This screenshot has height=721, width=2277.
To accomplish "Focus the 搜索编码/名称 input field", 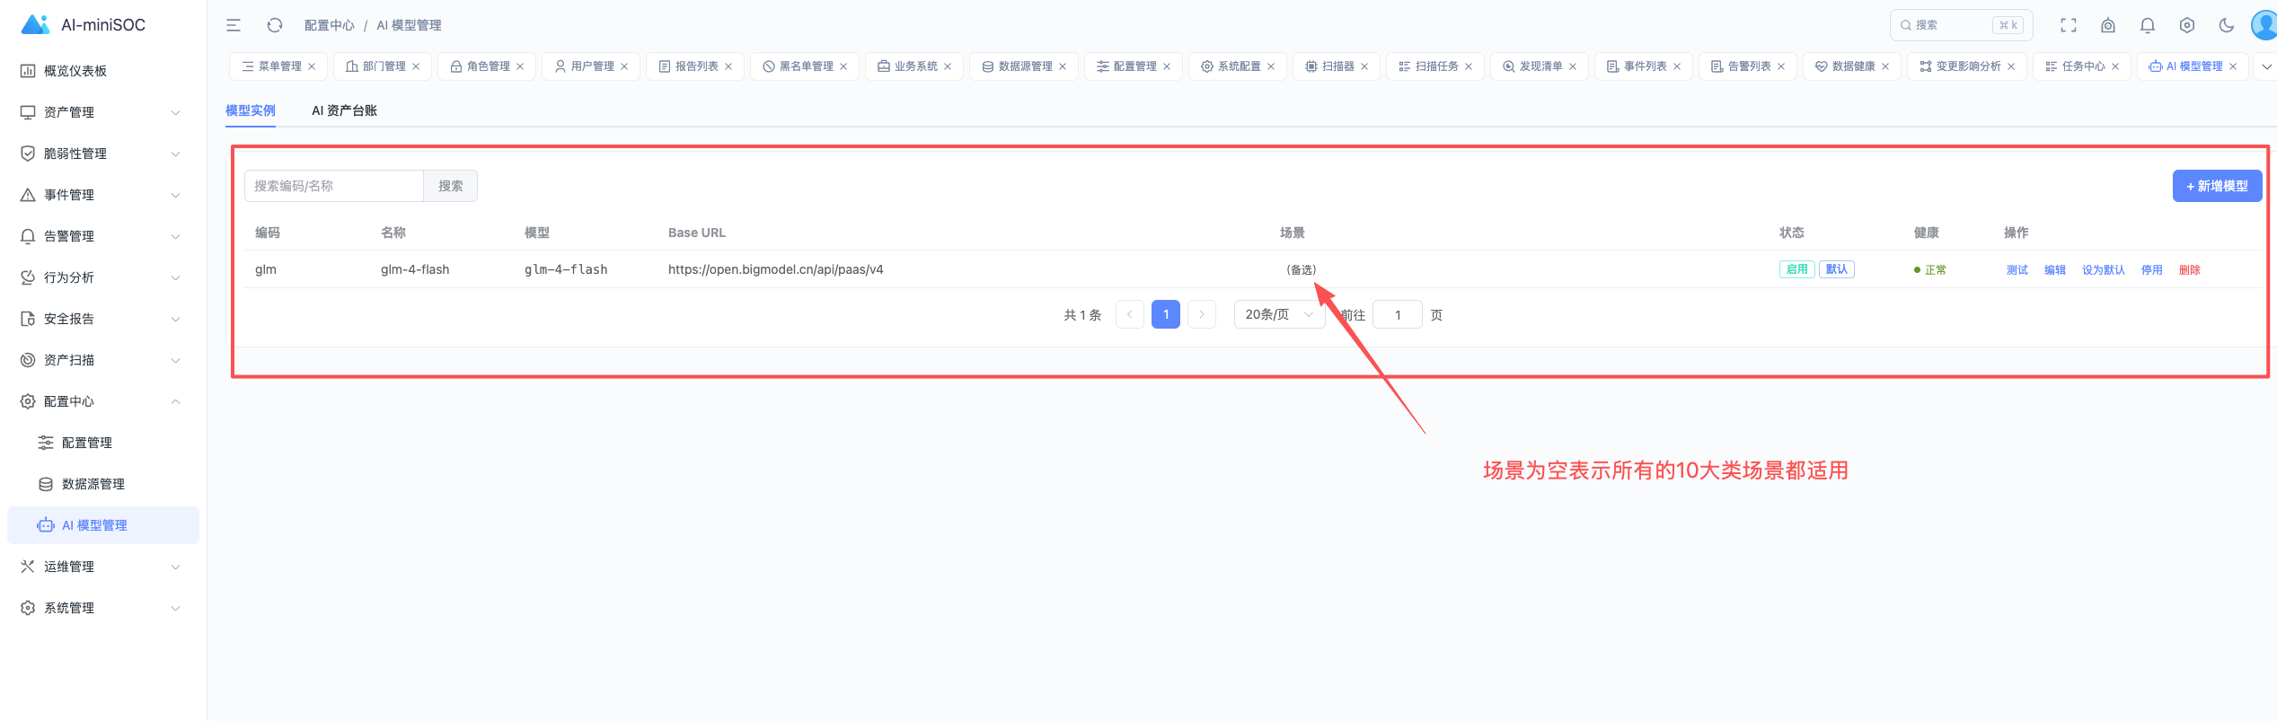I will [334, 186].
